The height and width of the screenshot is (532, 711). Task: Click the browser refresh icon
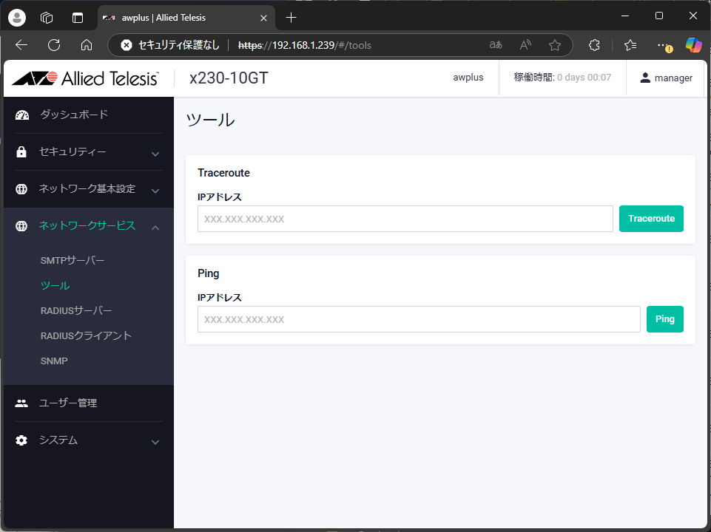tap(54, 45)
